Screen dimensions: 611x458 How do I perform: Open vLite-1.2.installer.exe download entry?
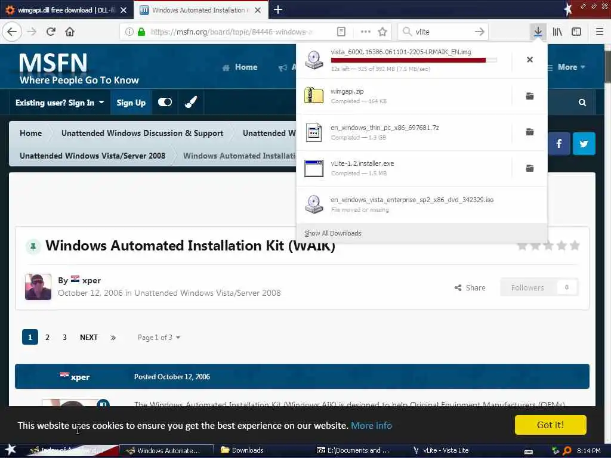(x=404, y=168)
